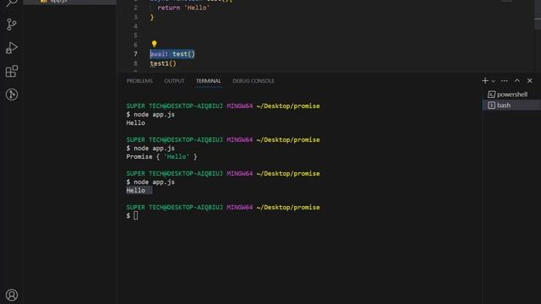Switch to the Debug Console tab

pyautogui.click(x=254, y=81)
